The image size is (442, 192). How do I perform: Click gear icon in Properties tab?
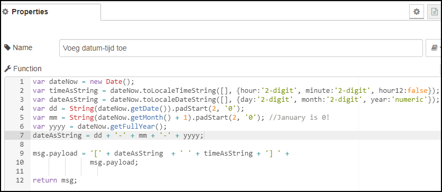(5, 12)
